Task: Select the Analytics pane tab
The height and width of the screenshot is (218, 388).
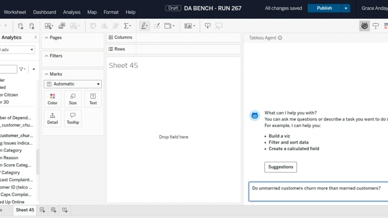Action: click(x=12, y=38)
